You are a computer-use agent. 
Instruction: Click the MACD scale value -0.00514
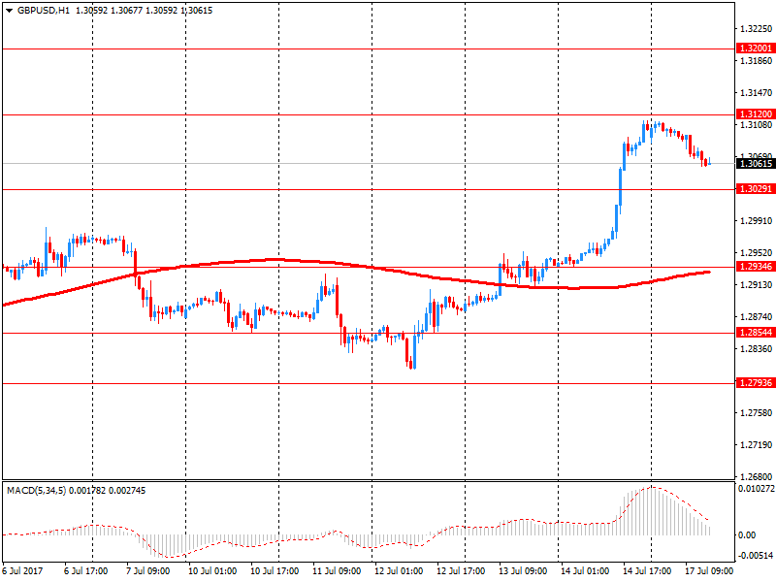pos(754,556)
